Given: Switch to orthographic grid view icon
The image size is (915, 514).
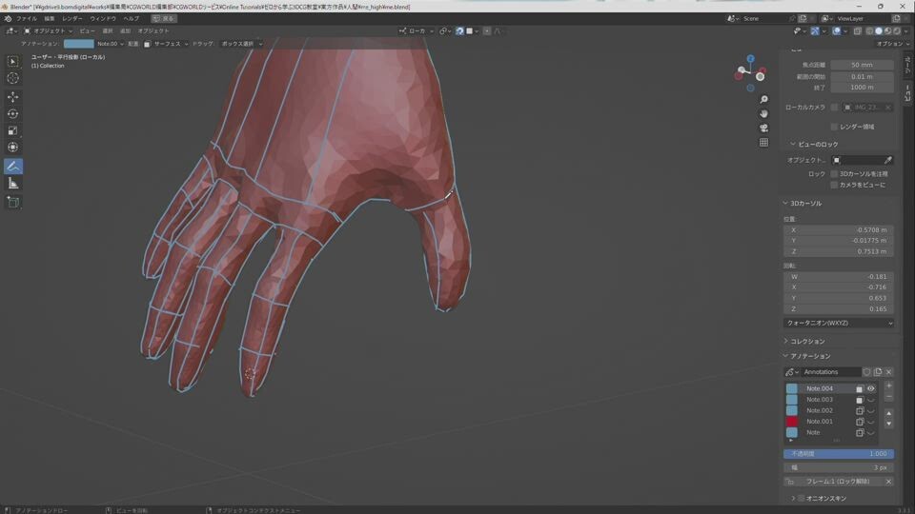Looking at the screenshot, I should click(763, 143).
